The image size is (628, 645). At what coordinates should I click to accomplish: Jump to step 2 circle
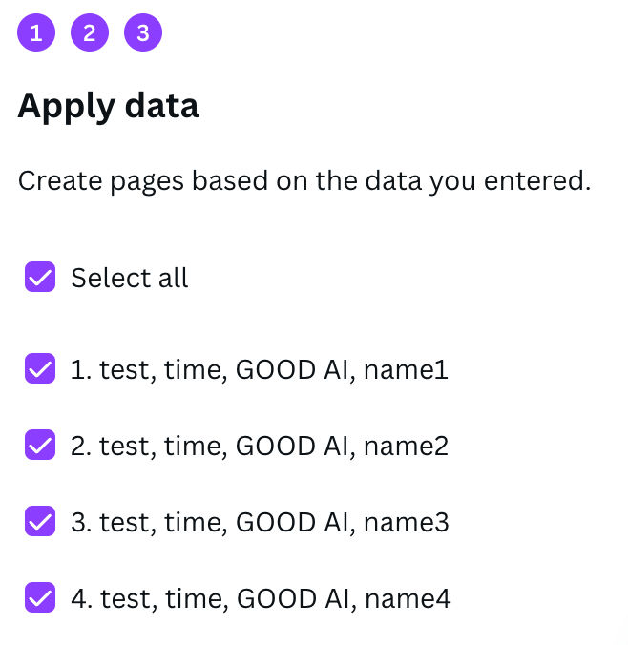(90, 33)
